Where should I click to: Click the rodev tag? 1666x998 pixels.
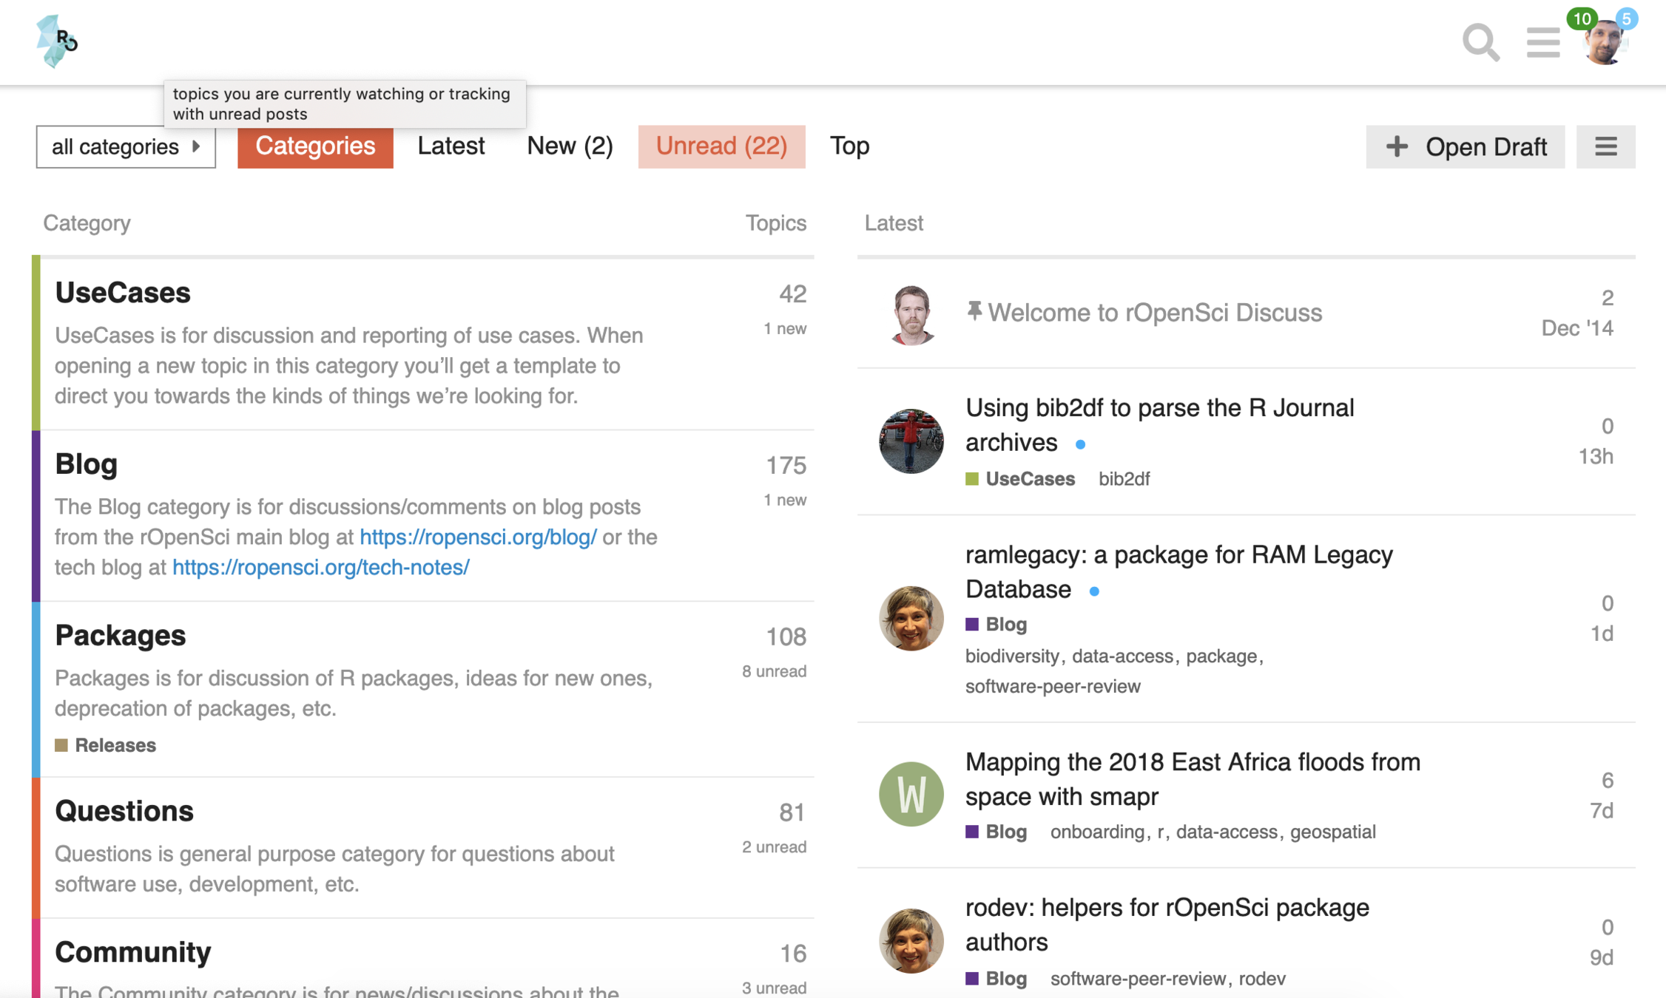pyautogui.click(x=1262, y=979)
